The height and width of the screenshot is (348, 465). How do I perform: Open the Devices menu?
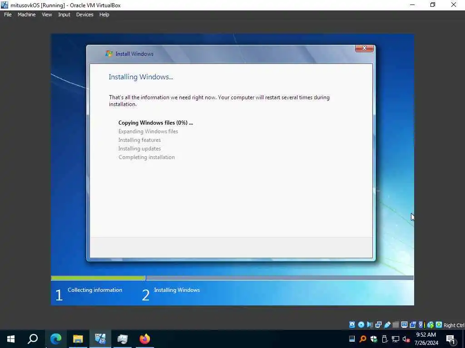click(84, 14)
